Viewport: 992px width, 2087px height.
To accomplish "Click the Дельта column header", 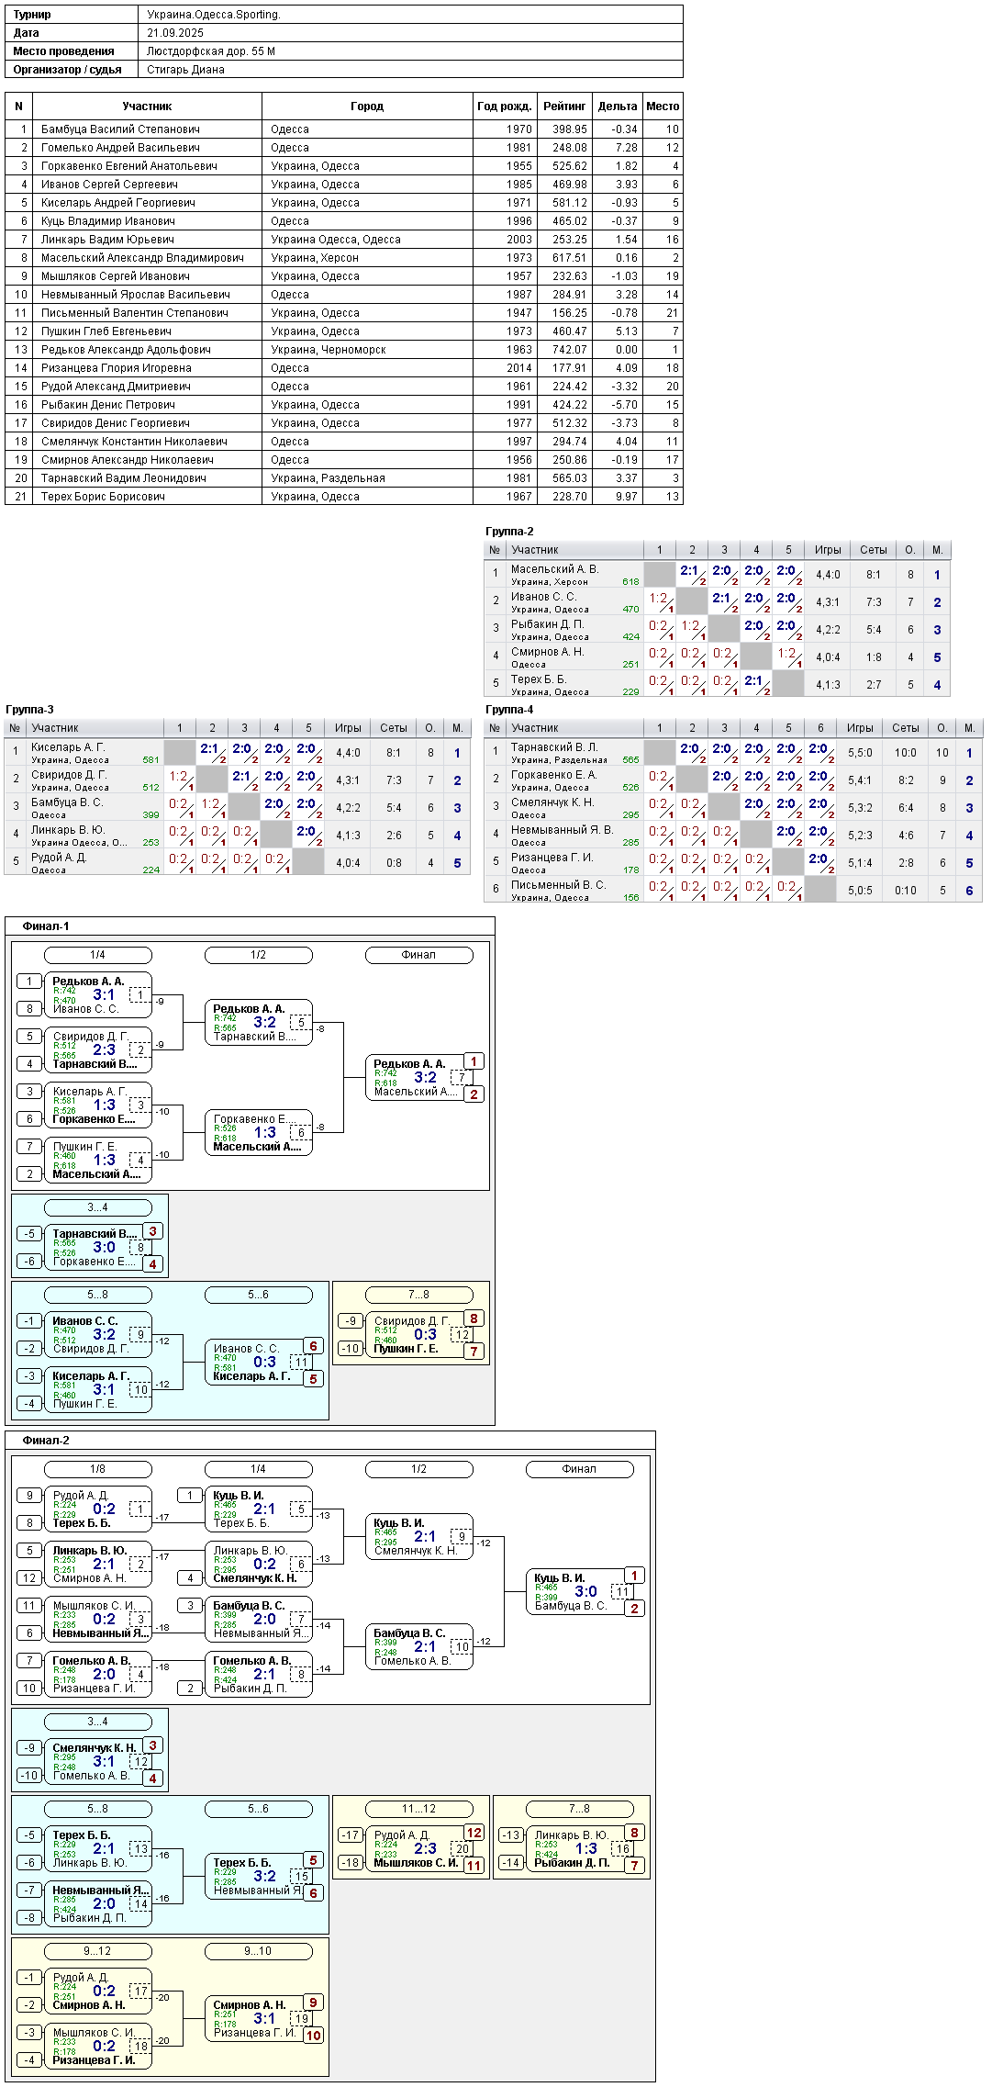I will [618, 107].
